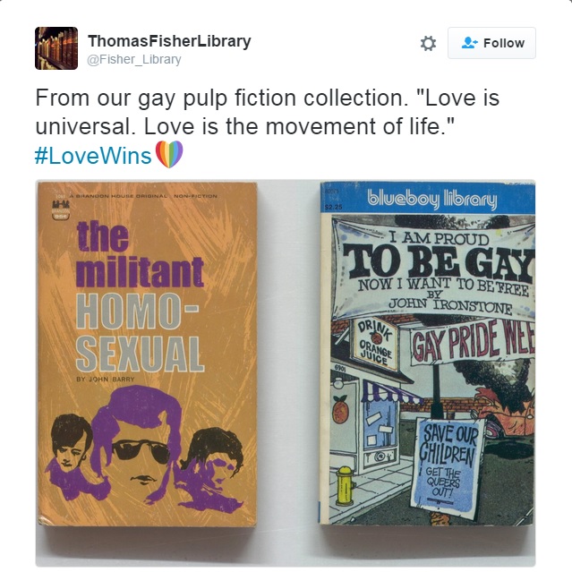Open the gear icon user actions menu
This screenshot has height=572, width=572.
(428, 43)
